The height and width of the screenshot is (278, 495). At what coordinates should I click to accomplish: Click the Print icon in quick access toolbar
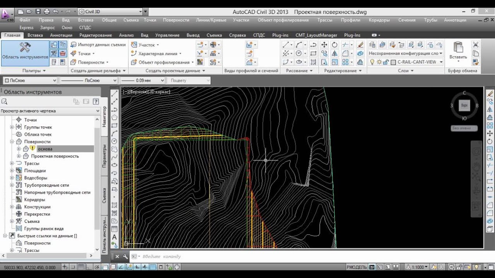click(47, 12)
